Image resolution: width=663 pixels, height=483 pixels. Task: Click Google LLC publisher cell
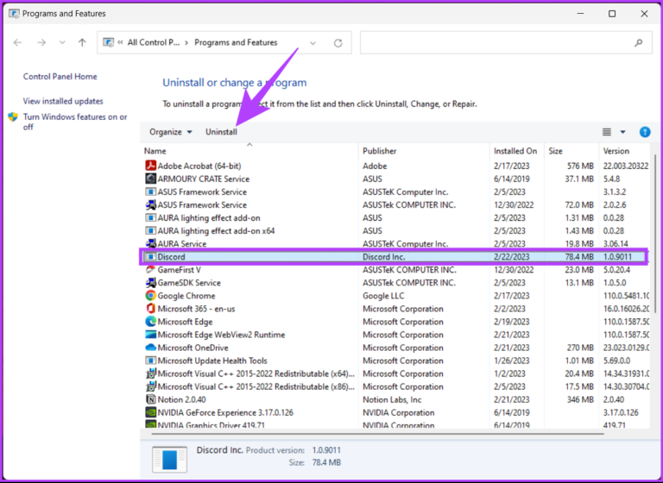tap(383, 296)
